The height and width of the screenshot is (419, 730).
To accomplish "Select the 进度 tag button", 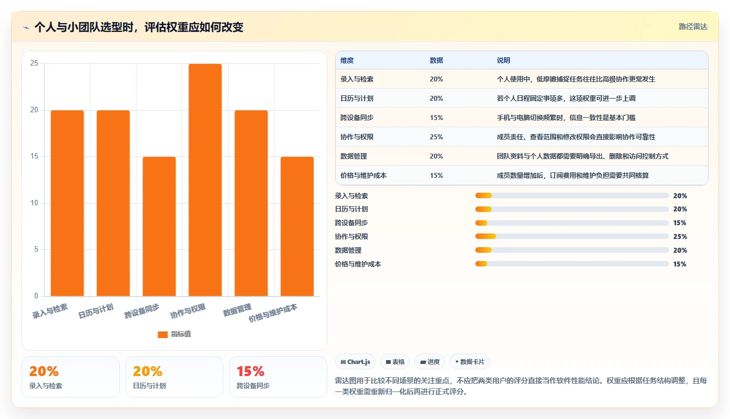I will coord(430,362).
